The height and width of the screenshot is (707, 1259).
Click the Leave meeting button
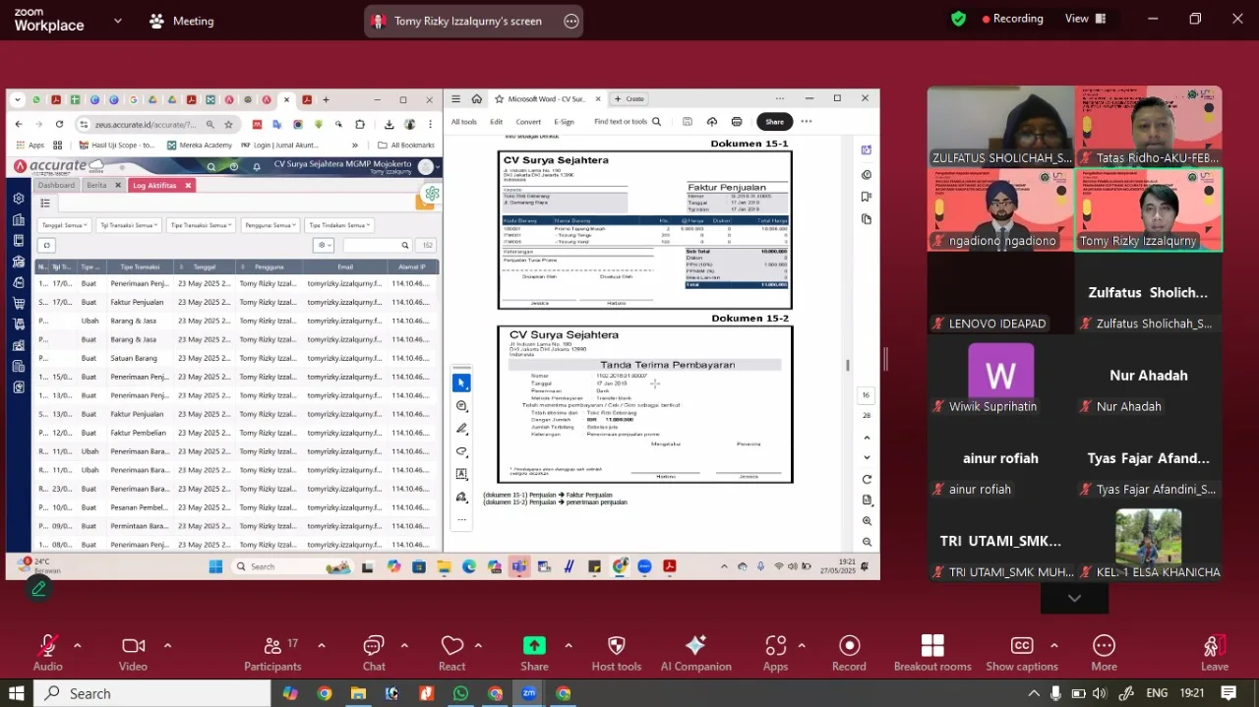[x=1214, y=652]
